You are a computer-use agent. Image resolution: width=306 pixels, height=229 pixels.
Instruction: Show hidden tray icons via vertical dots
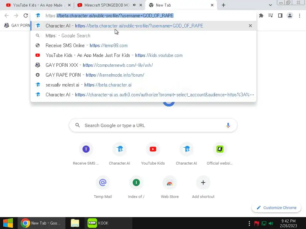click(x=249, y=223)
